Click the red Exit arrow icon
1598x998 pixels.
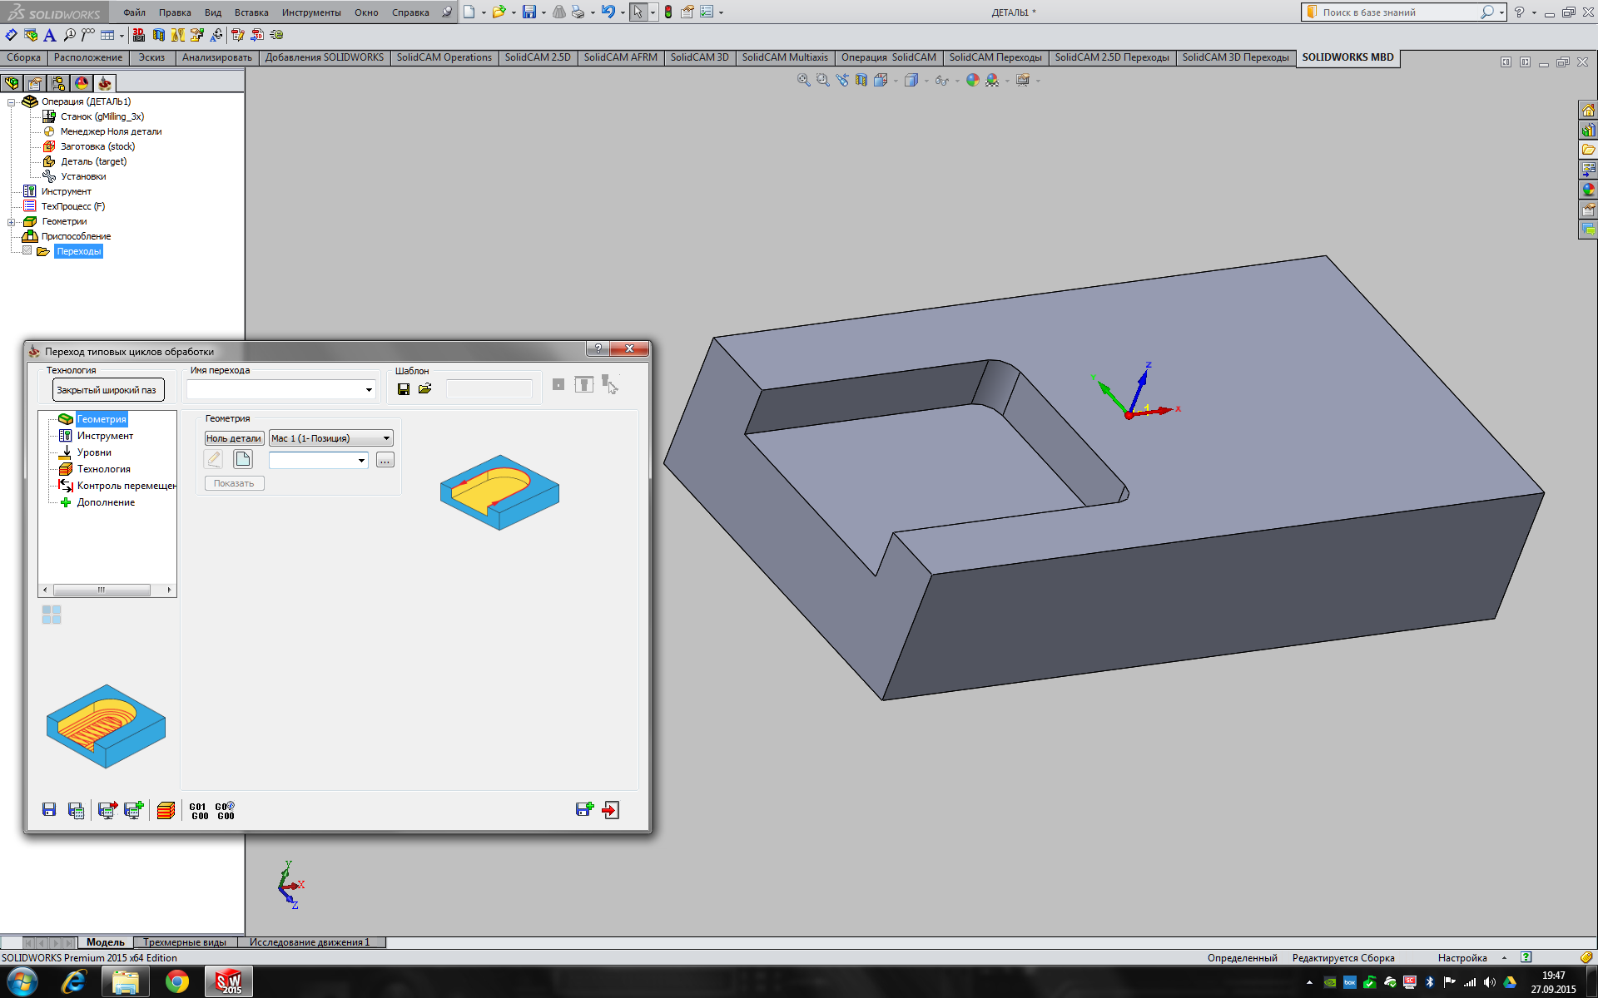pyautogui.click(x=611, y=811)
